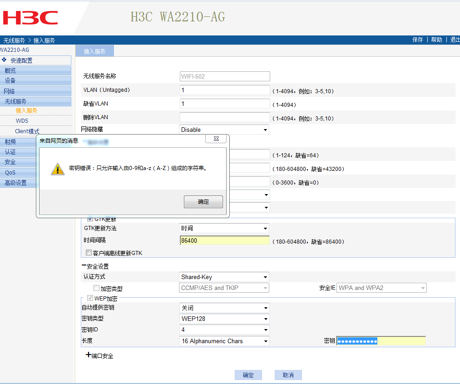Open the 密钥ID dropdown

point(224,330)
